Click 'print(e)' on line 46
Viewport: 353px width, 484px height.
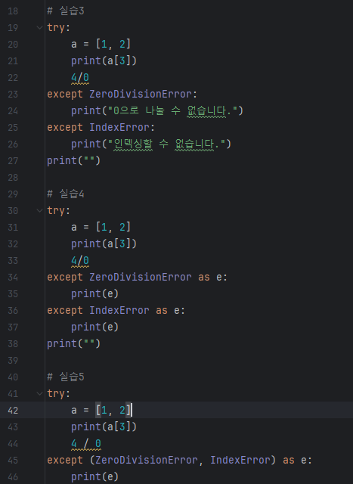click(x=94, y=477)
